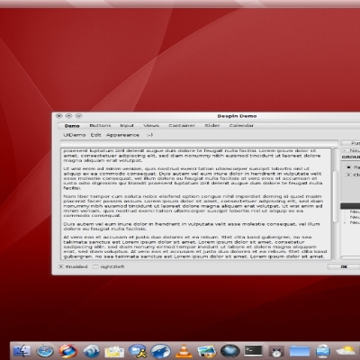Open the weather sun-cloud dock icon
360x360 pixels.
(x=346, y=350)
